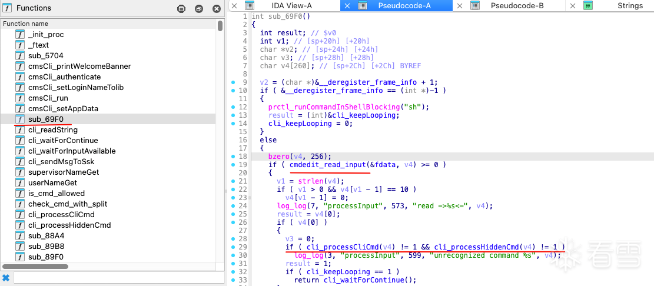
Task: Click function icon beside cli_sendMsgToSsk
Action: [19, 161]
